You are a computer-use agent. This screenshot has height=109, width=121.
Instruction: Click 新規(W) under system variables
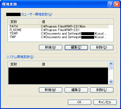tap(51, 90)
